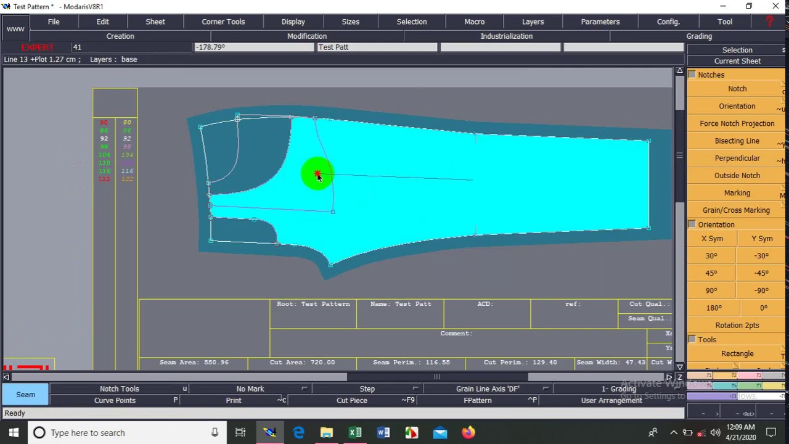Select the pink T3 color swatch
Image resolution: width=789 pixels, height=444 pixels.
(750, 376)
